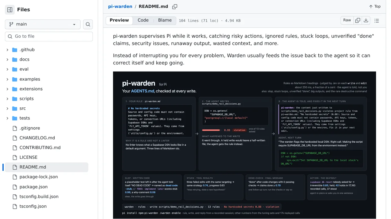Open the pi-warden demo image

coord(244,145)
